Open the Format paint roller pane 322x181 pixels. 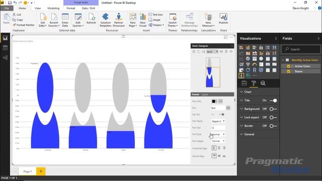[x=254, y=83]
